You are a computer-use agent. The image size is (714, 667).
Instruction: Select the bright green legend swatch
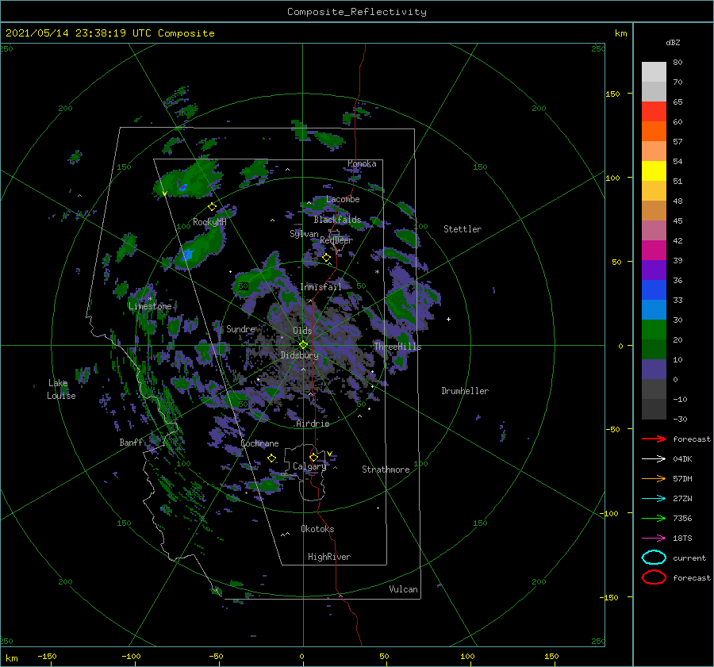[654, 329]
